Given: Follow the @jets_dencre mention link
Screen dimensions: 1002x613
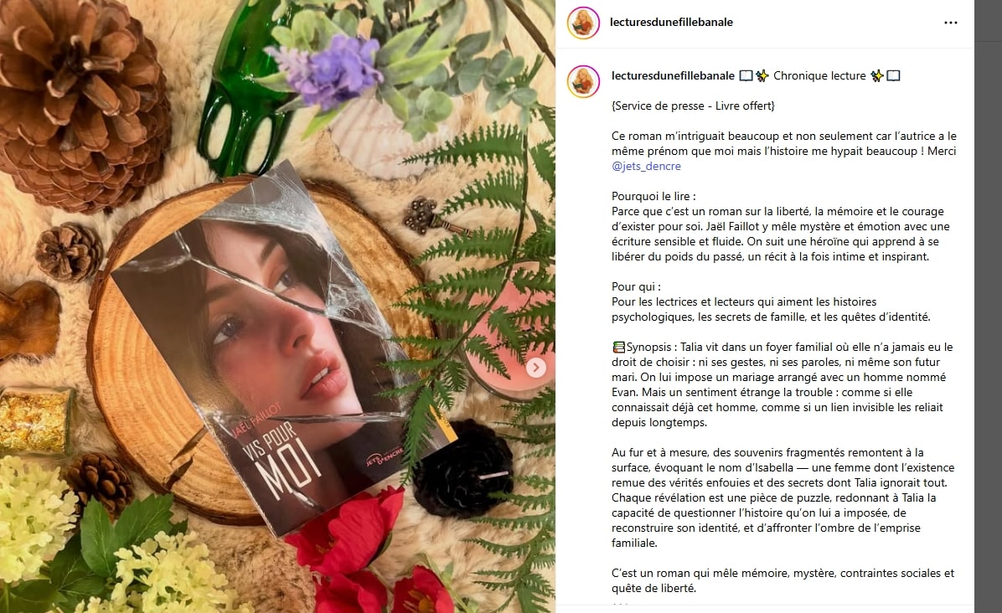Looking at the screenshot, I should tap(646, 166).
